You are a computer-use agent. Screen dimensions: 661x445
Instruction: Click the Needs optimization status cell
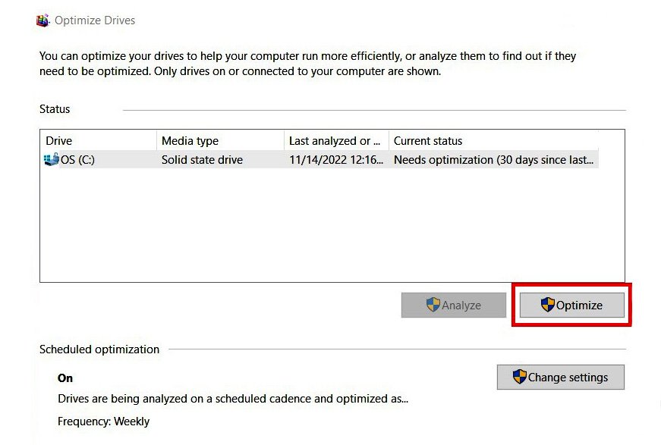495,160
